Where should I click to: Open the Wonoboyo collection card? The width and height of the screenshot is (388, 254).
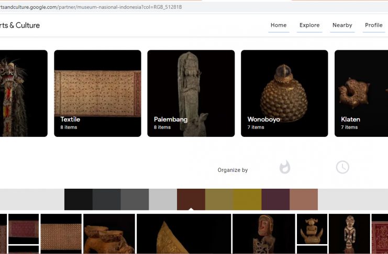[x=284, y=94]
